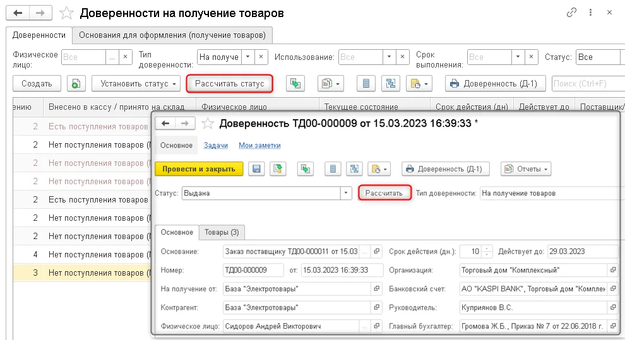Clear the Срок выполнения filter
This screenshot has width=625, height=340.
(531, 57)
